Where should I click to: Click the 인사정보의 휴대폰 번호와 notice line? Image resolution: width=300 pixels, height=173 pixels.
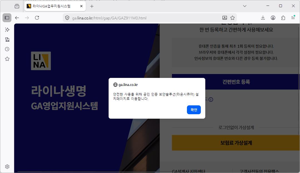(x=236, y=58)
